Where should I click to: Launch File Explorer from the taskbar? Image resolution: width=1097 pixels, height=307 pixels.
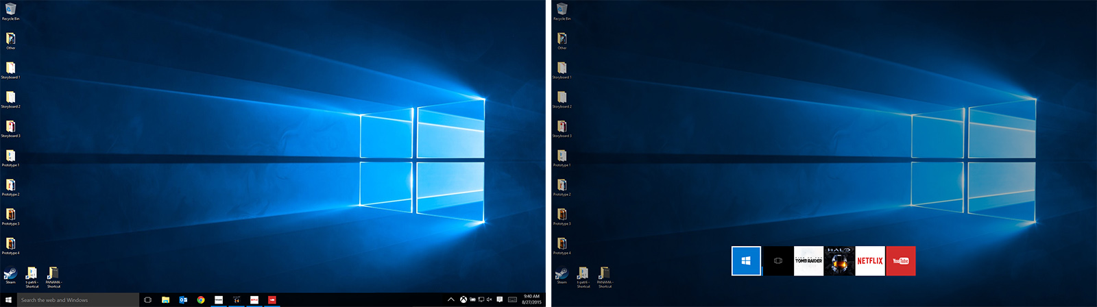click(165, 299)
